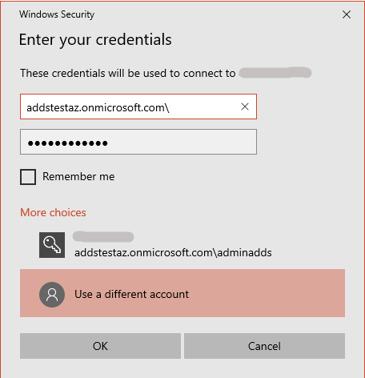Click the Remember me label text
The height and width of the screenshot is (378, 365).
78,176
